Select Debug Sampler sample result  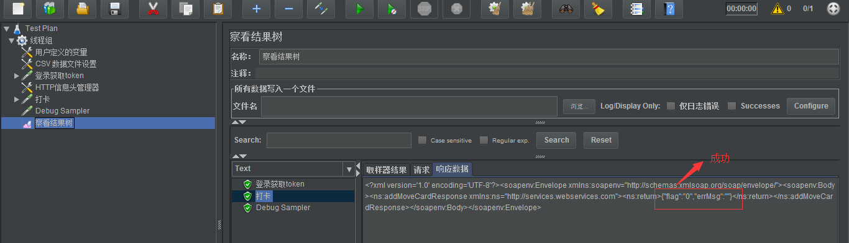click(283, 208)
